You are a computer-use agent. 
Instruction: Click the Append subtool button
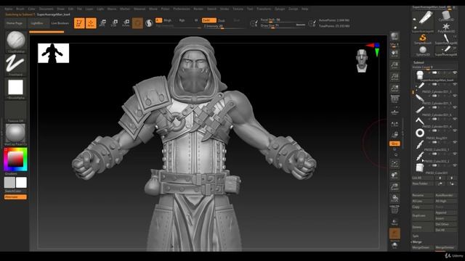point(445,212)
